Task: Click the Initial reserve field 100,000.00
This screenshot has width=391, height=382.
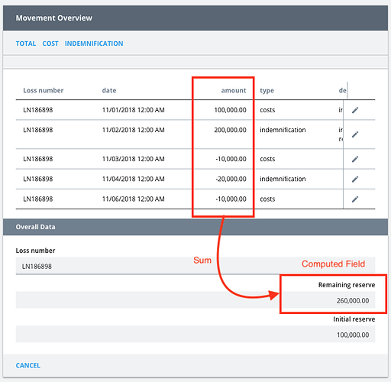Action: point(195,335)
